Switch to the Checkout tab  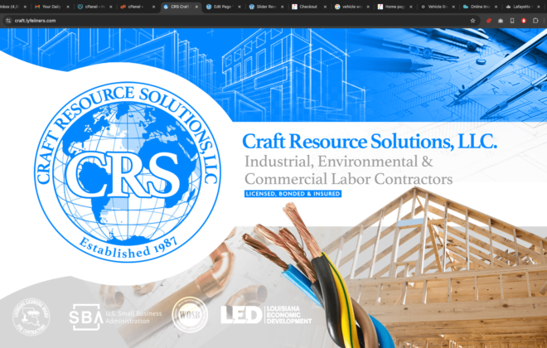(x=307, y=6)
